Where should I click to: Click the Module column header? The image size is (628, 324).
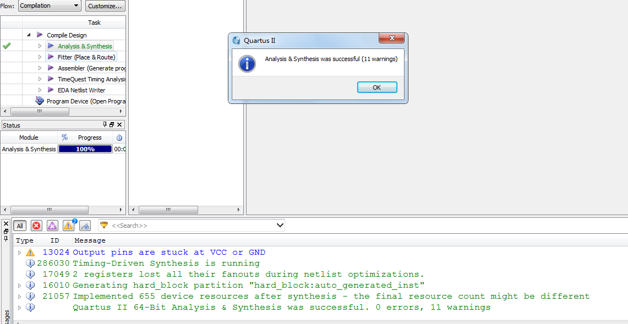coord(29,138)
